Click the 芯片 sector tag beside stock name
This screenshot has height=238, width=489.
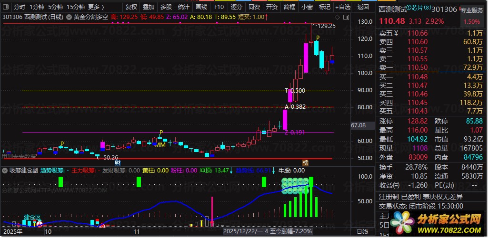(x=419, y=8)
